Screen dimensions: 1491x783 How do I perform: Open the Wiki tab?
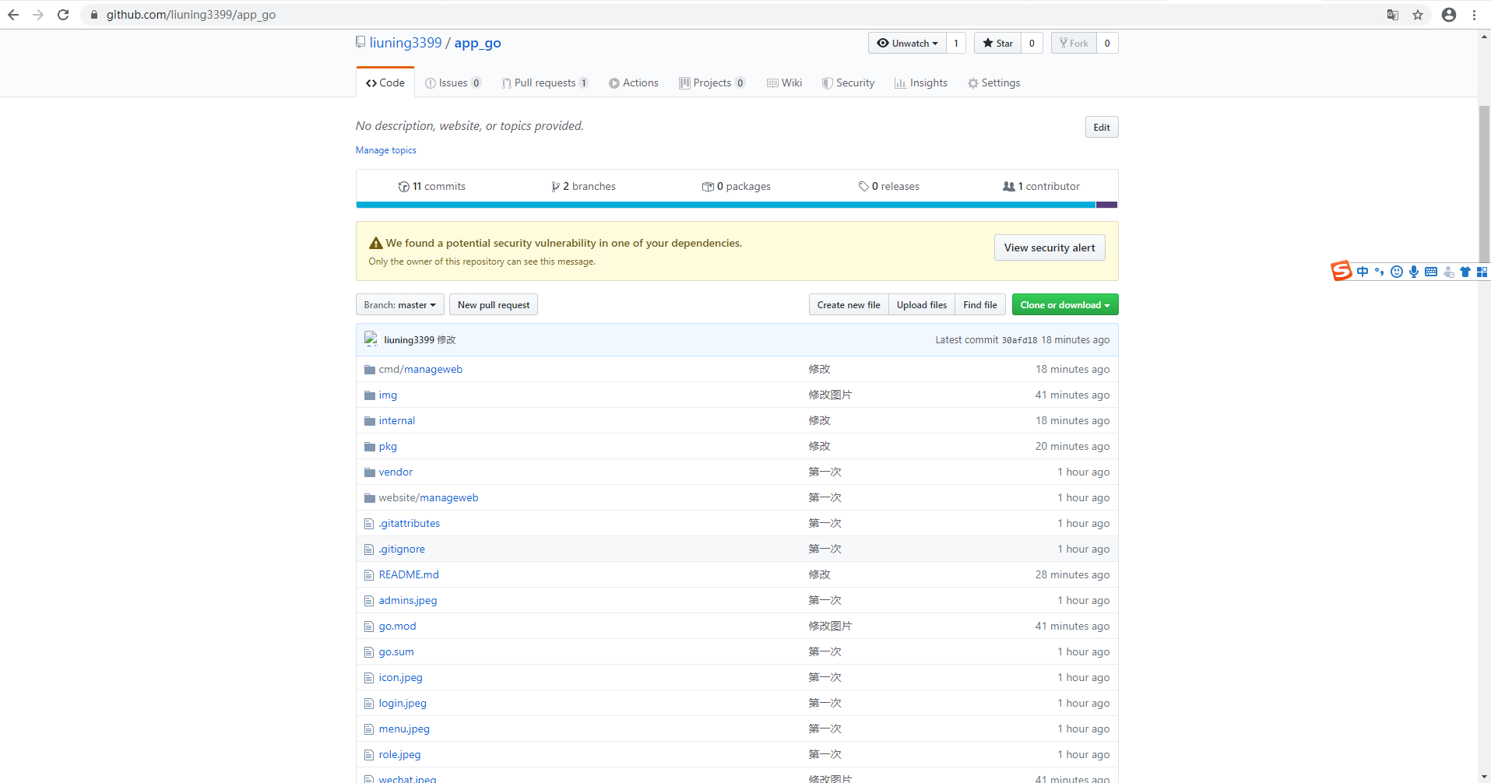click(784, 83)
